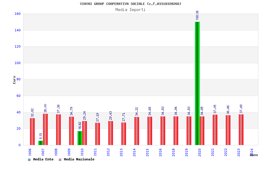Click the red 34.83 bar for 2016

click(163, 131)
